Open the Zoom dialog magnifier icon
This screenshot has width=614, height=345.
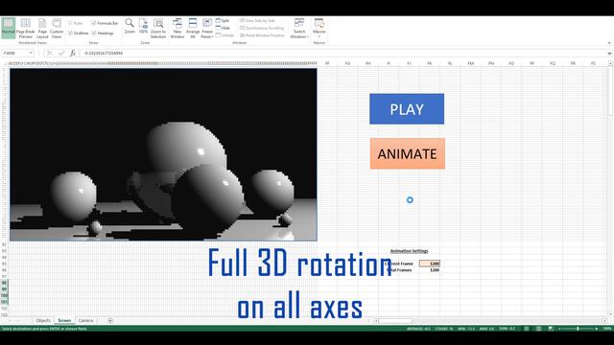click(130, 26)
